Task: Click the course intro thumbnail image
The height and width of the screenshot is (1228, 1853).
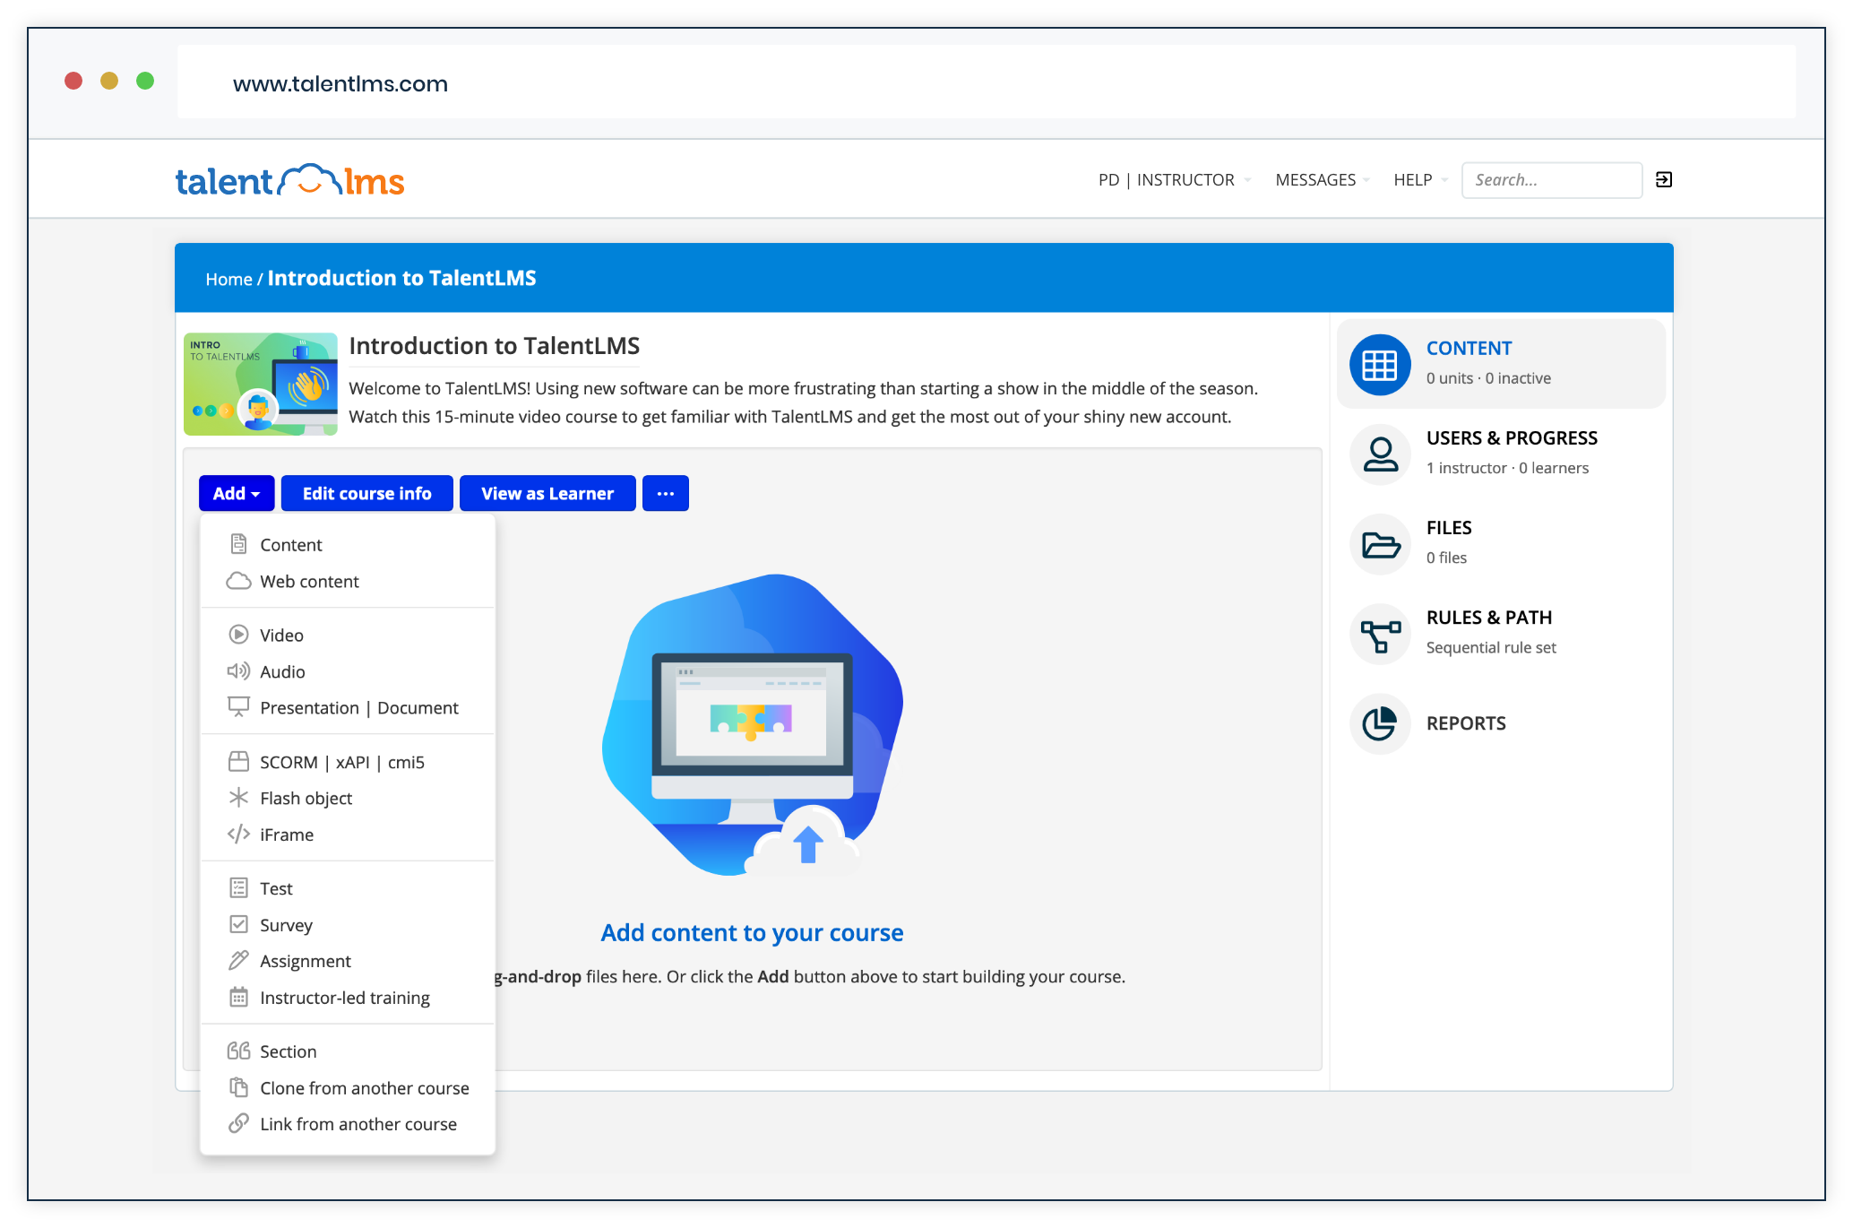Action: (261, 384)
